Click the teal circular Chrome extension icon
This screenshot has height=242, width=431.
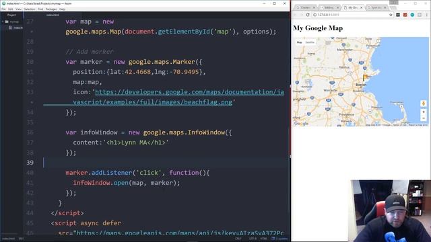tap(412, 15)
